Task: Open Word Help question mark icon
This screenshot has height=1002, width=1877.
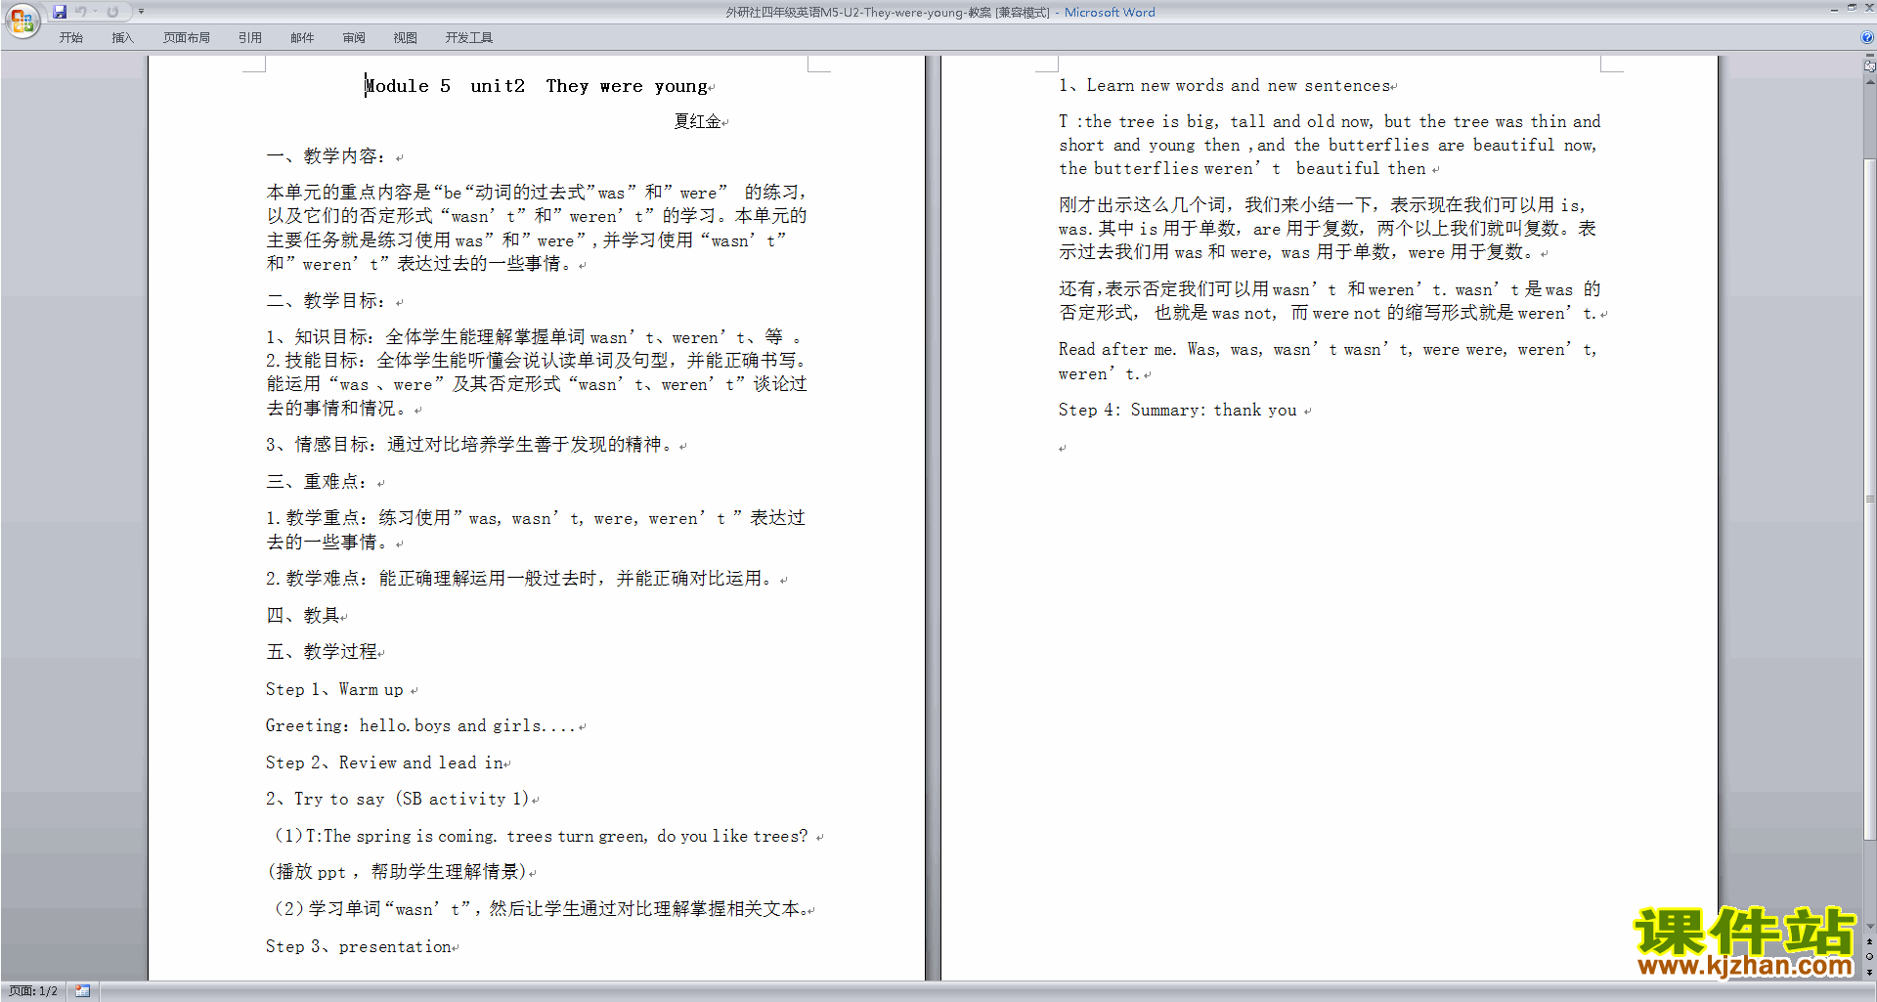Action: [1867, 37]
